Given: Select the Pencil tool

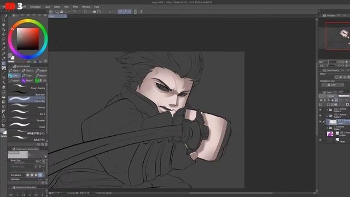Looking at the screenshot, I should point(4,59).
